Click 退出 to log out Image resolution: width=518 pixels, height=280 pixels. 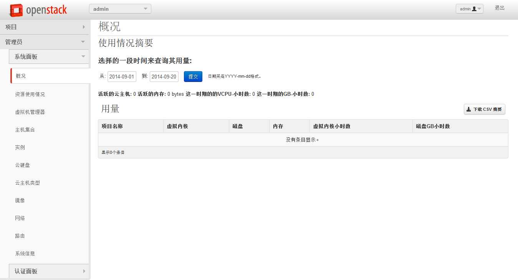click(x=499, y=8)
